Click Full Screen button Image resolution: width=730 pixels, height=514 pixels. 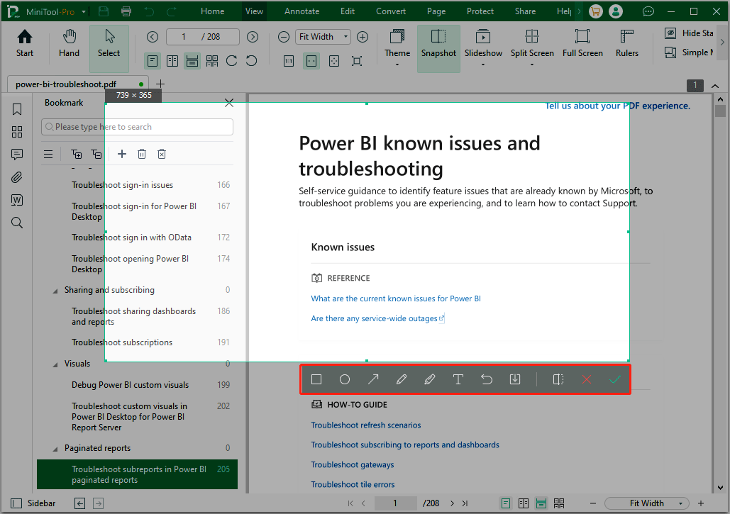(x=582, y=43)
